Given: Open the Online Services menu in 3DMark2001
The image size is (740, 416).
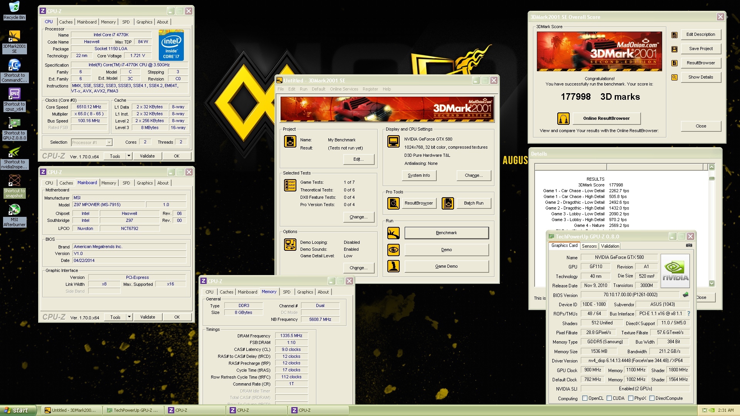Looking at the screenshot, I should click(343, 89).
